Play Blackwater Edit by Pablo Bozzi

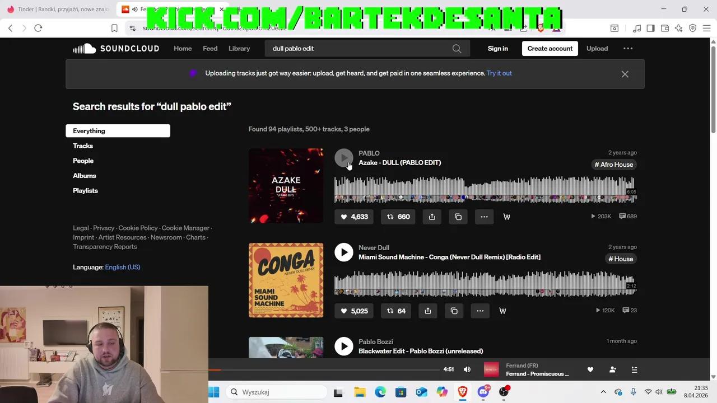pyautogui.click(x=344, y=346)
